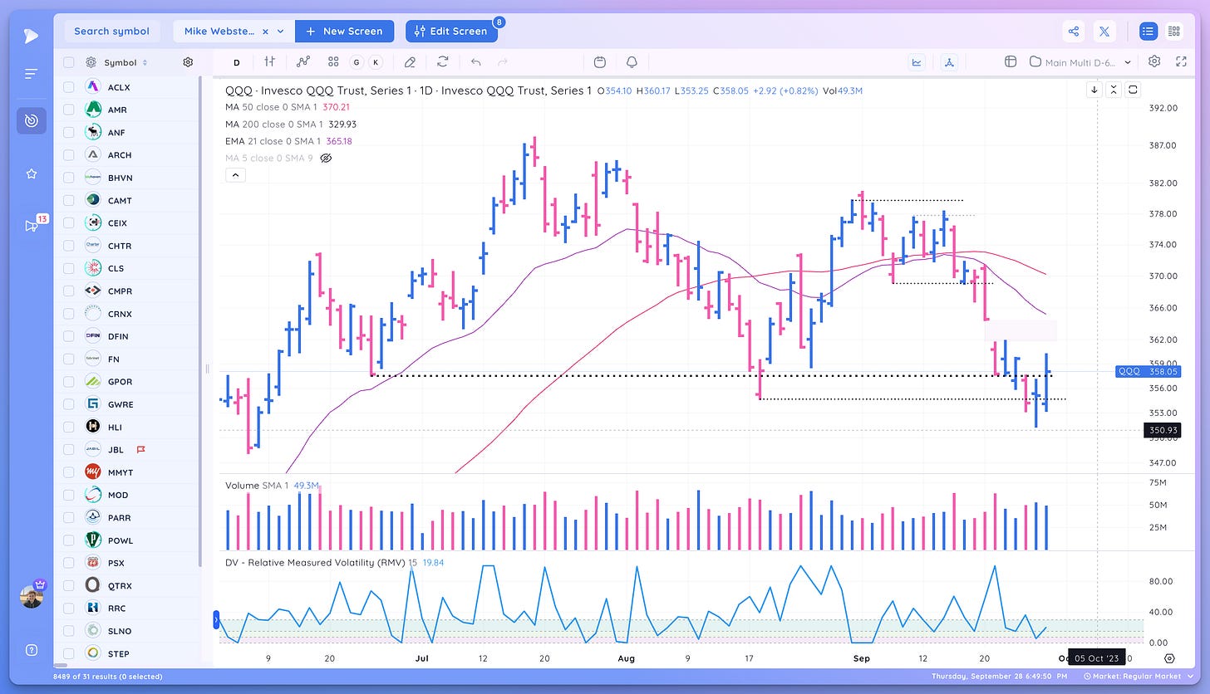Image resolution: width=1210 pixels, height=694 pixels.
Task: Select the MMYT watchlist row
Action: click(x=127, y=472)
